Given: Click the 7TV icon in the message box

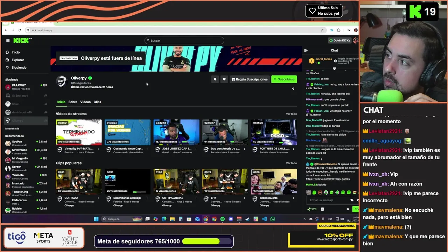Looking at the screenshot, I should (352, 200).
